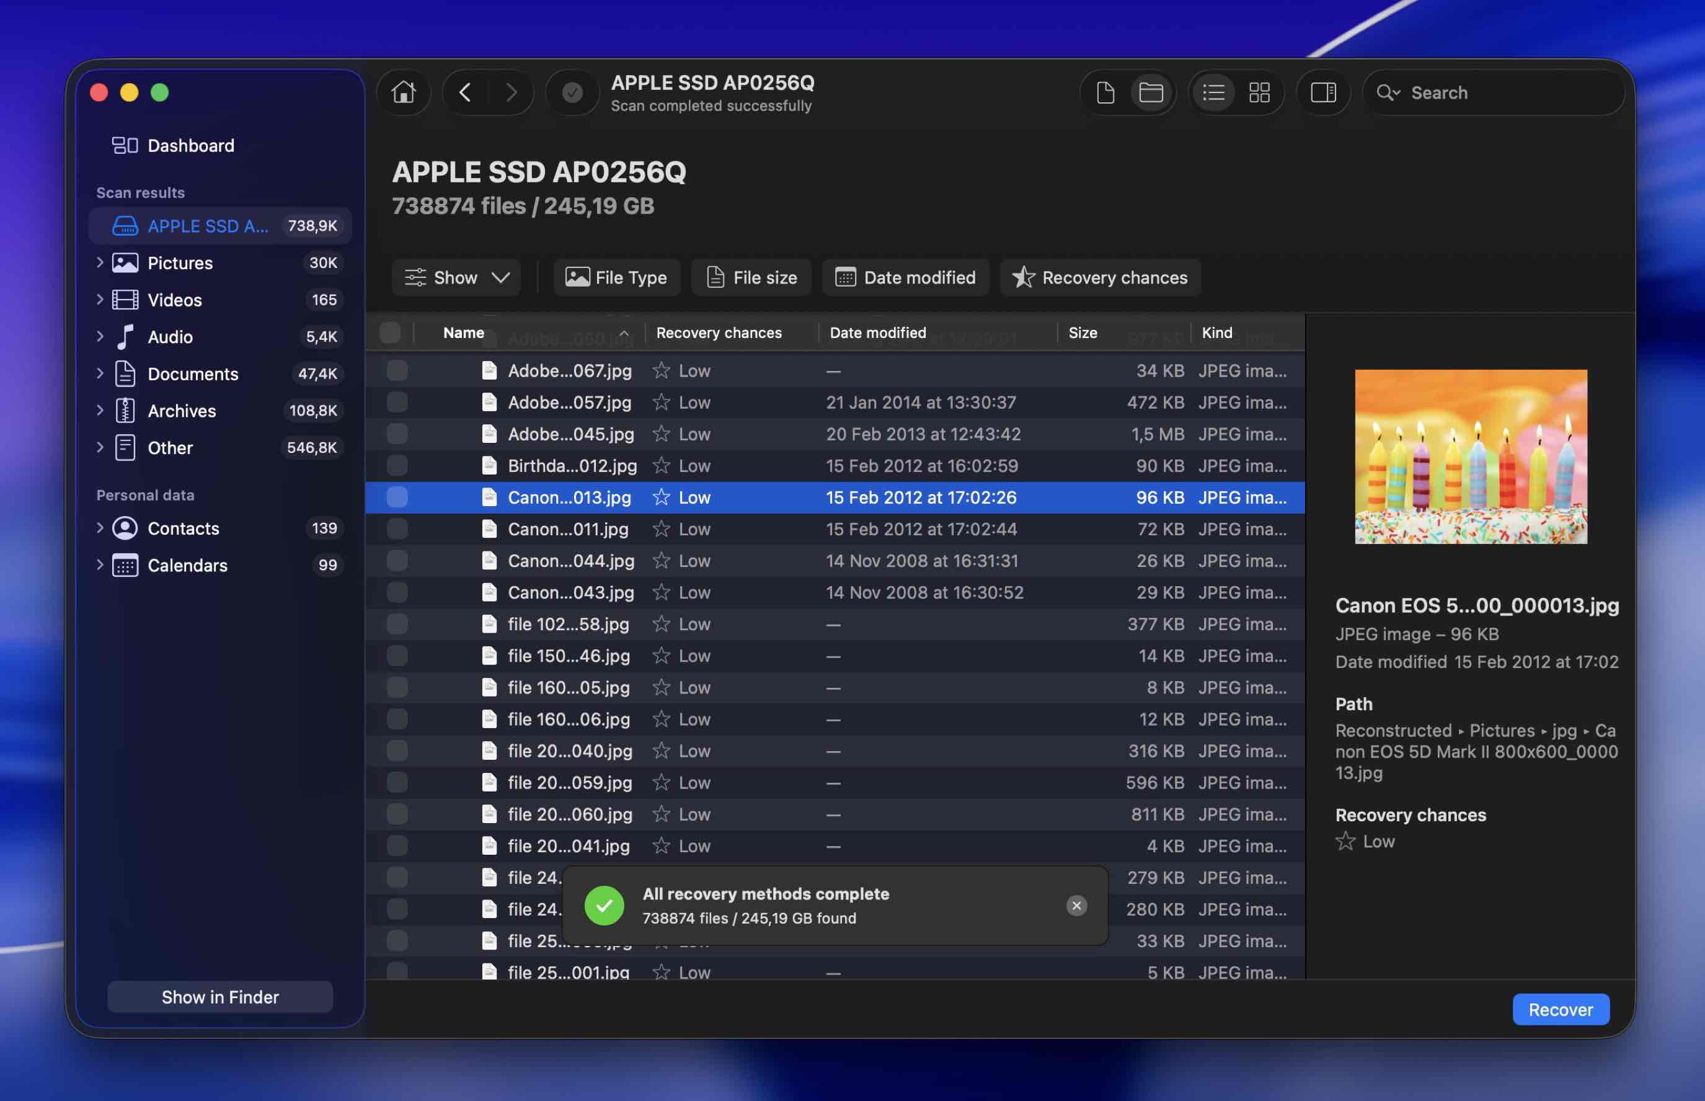The height and width of the screenshot is (1101, 1705).
Task: Navigate forward with the right arrow
Action: point(511,92)
